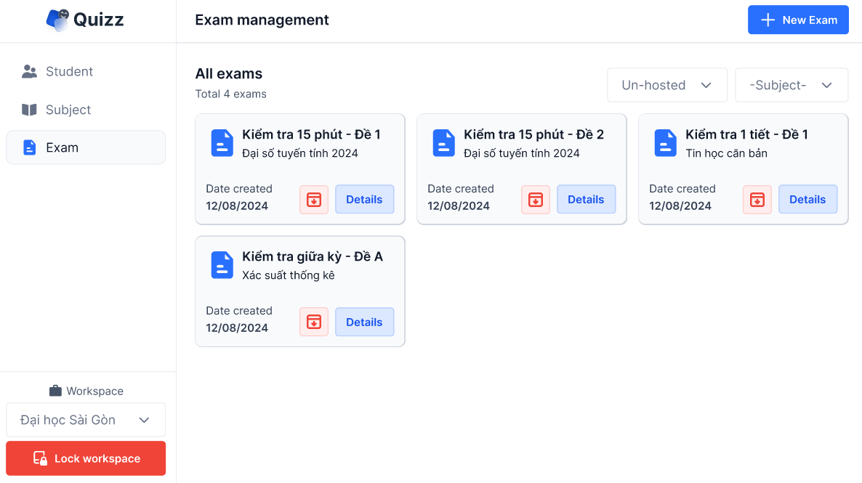The height and width of the screenshot is (483, 862).
Task: Click file icon of Kiểm tra 1 tiết - Đề 1
Action: click(665, 143)
